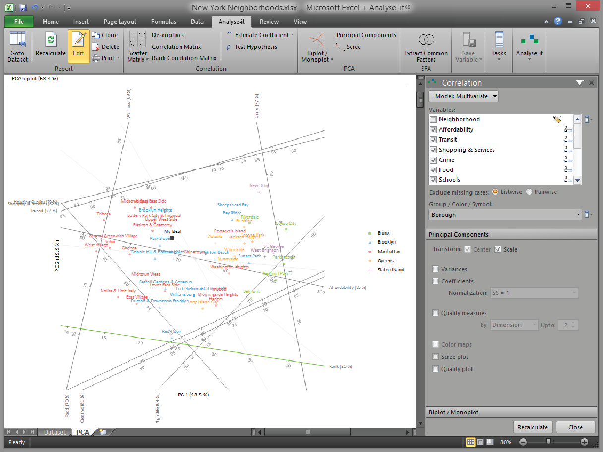Expand the Borough group dropdown

click(x=578, y=215)
